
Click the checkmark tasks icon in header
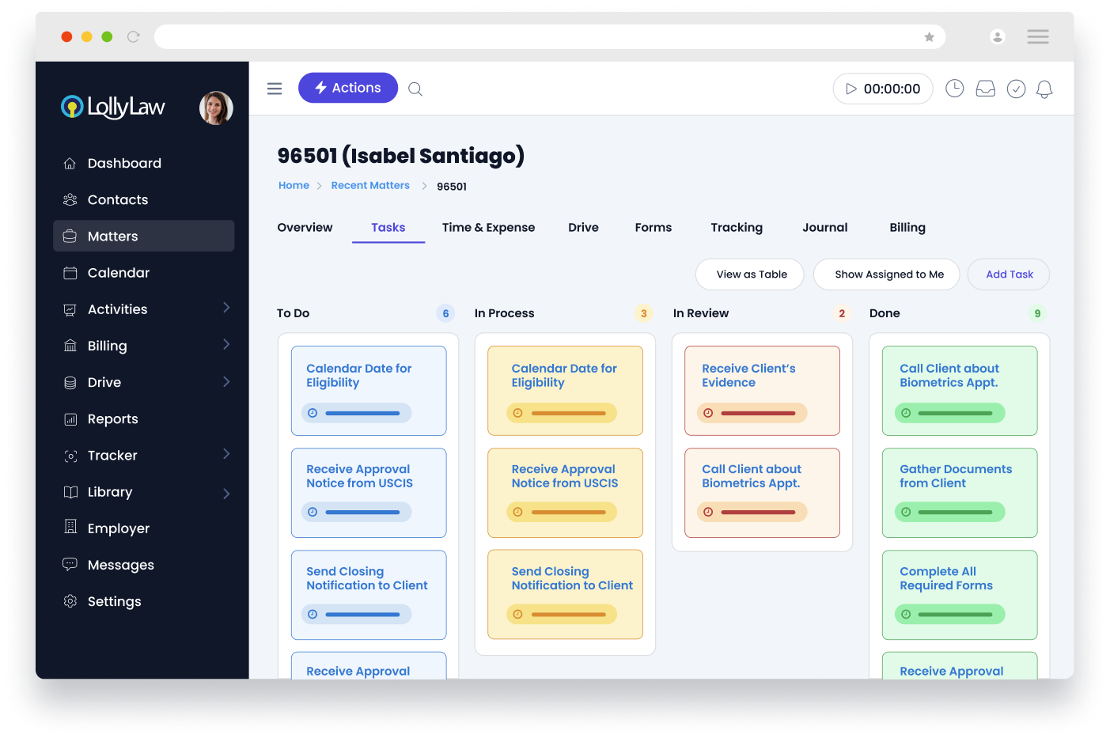(x=1016, y=89)
